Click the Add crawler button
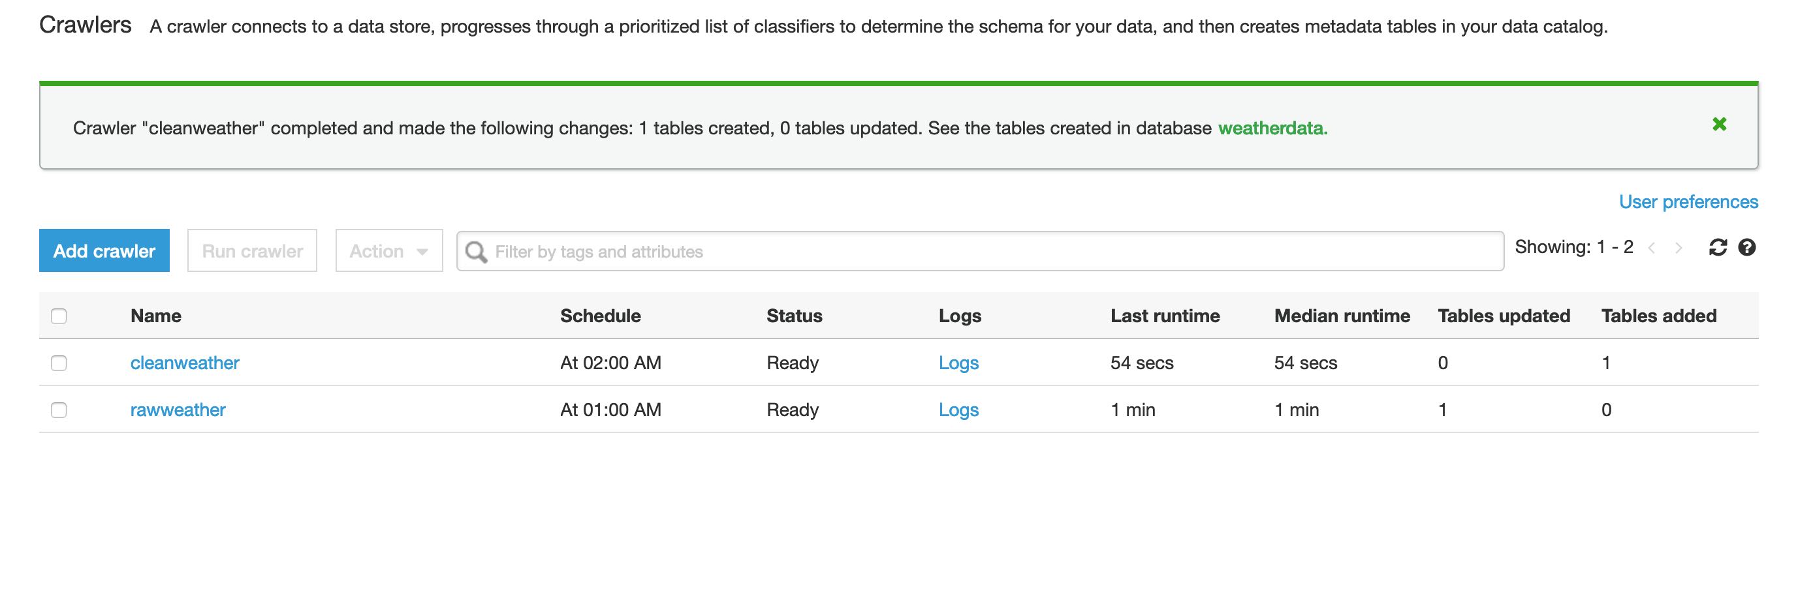The height and width of the screenshot is (613, 1798). (104, 251)
